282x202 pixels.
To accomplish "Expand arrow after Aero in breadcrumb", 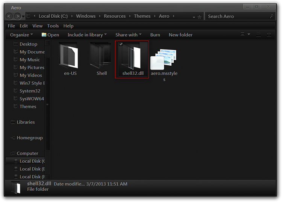I will pos(174,16).
